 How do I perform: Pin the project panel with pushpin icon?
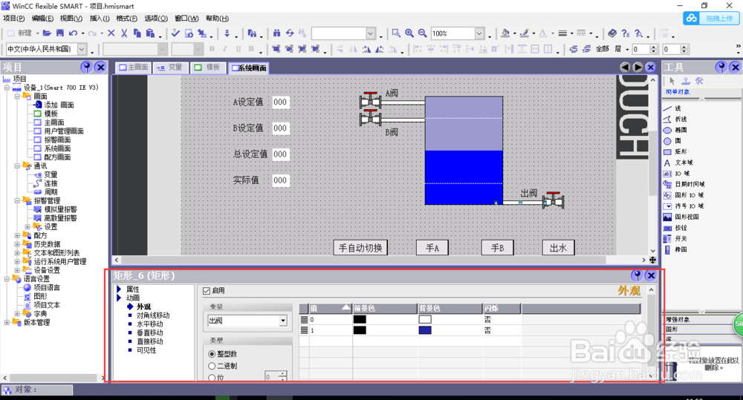(86, 68)
